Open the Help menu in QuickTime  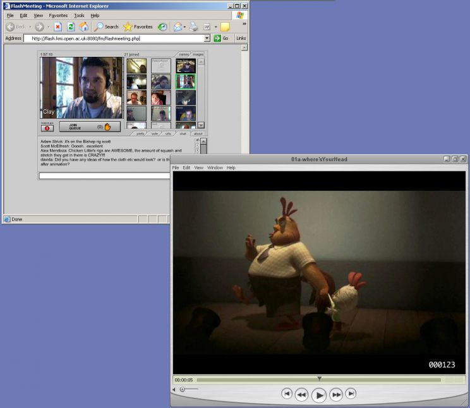(231, 167)
